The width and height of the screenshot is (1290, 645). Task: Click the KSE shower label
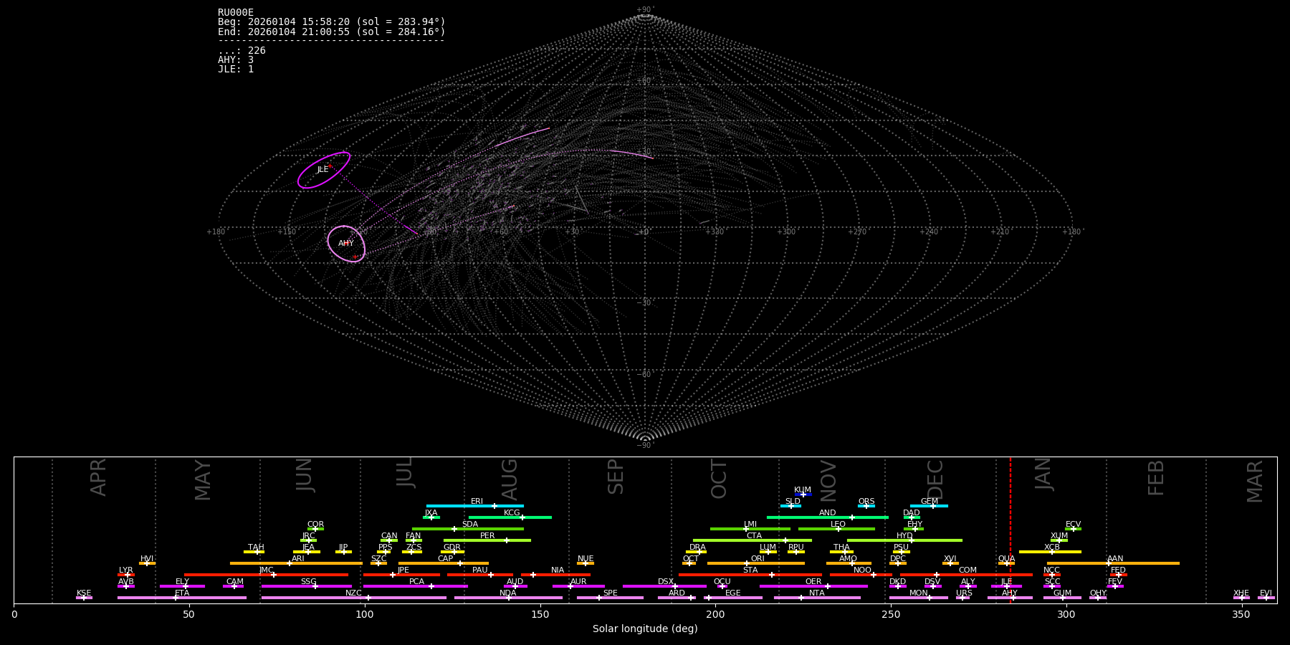coord(84,593)
